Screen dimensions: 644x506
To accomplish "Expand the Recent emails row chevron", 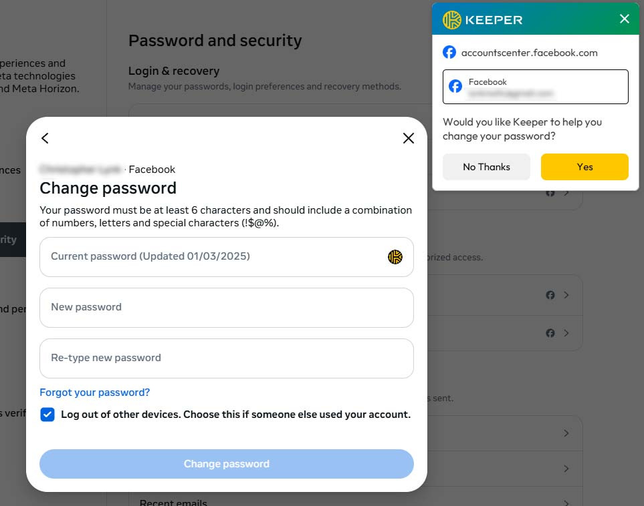I will [x=566, y=502].
